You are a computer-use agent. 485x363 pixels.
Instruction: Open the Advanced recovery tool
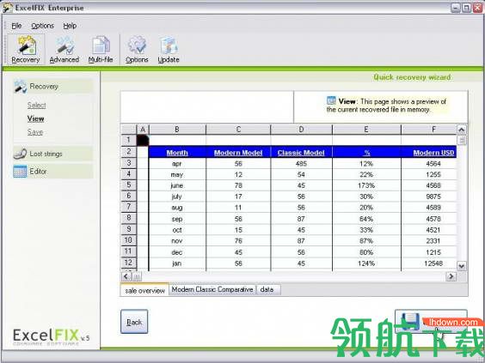[x=64, y=50]
